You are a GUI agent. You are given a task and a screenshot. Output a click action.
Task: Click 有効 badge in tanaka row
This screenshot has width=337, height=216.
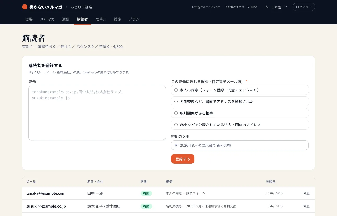coord(146,193)
